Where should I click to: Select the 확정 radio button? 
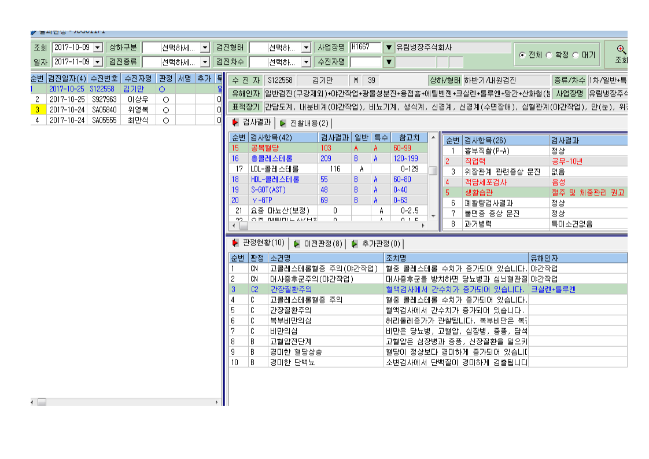tap(549, 54)
